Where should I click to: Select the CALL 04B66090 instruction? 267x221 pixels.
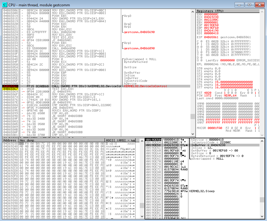tap(96, 48)
